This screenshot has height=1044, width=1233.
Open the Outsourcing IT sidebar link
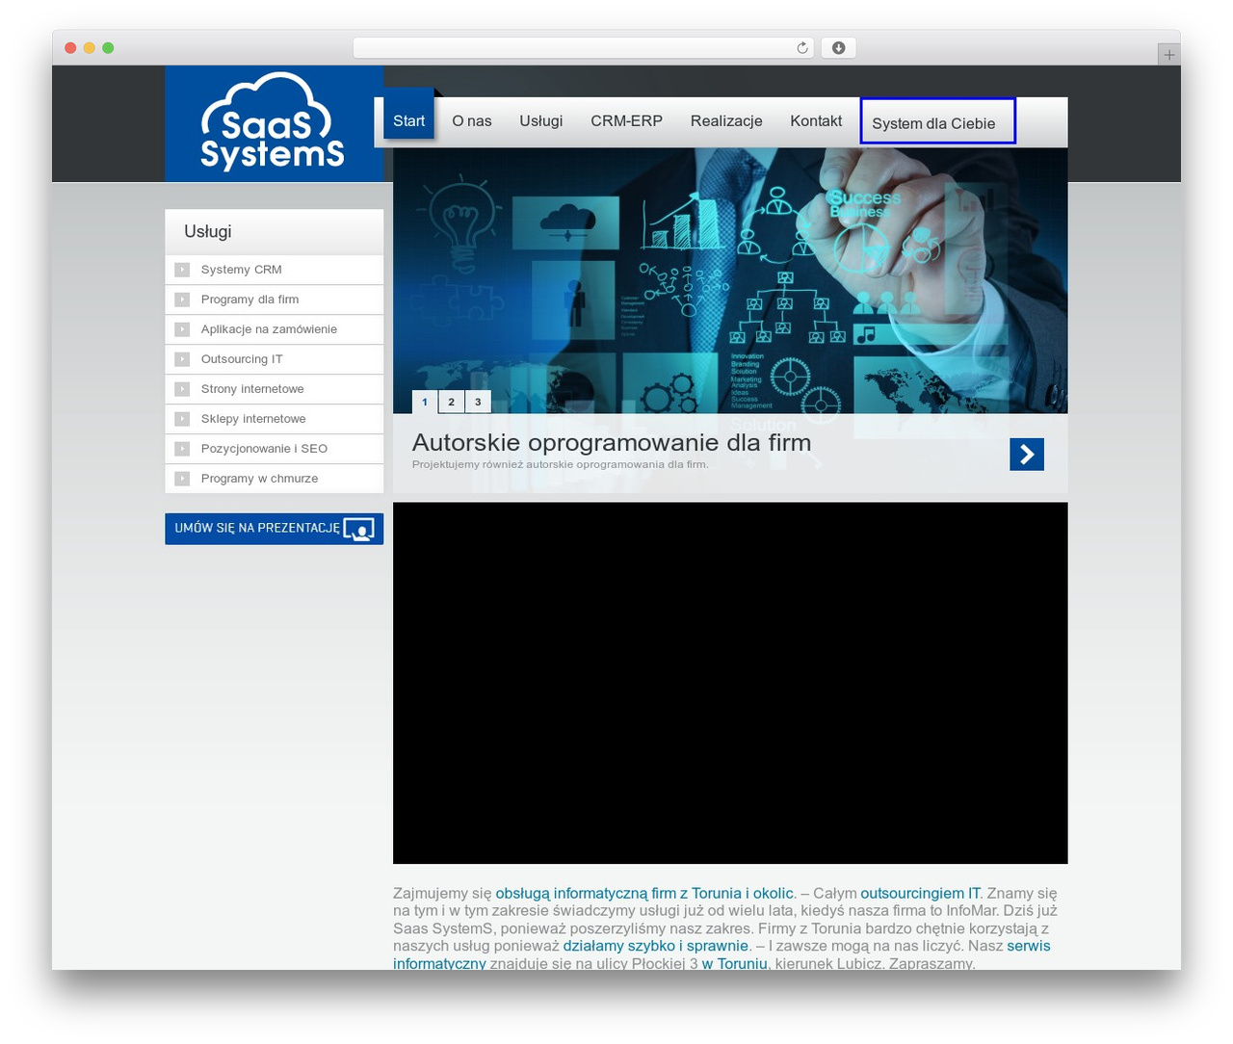(242, 359)
